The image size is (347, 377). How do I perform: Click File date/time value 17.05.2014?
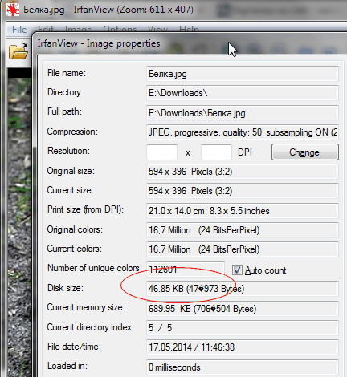243,347
